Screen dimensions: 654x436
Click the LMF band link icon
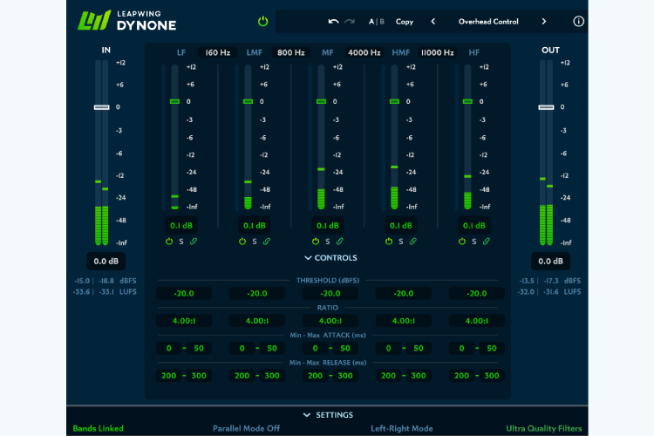pyautogui.click(x=267, y=242)
